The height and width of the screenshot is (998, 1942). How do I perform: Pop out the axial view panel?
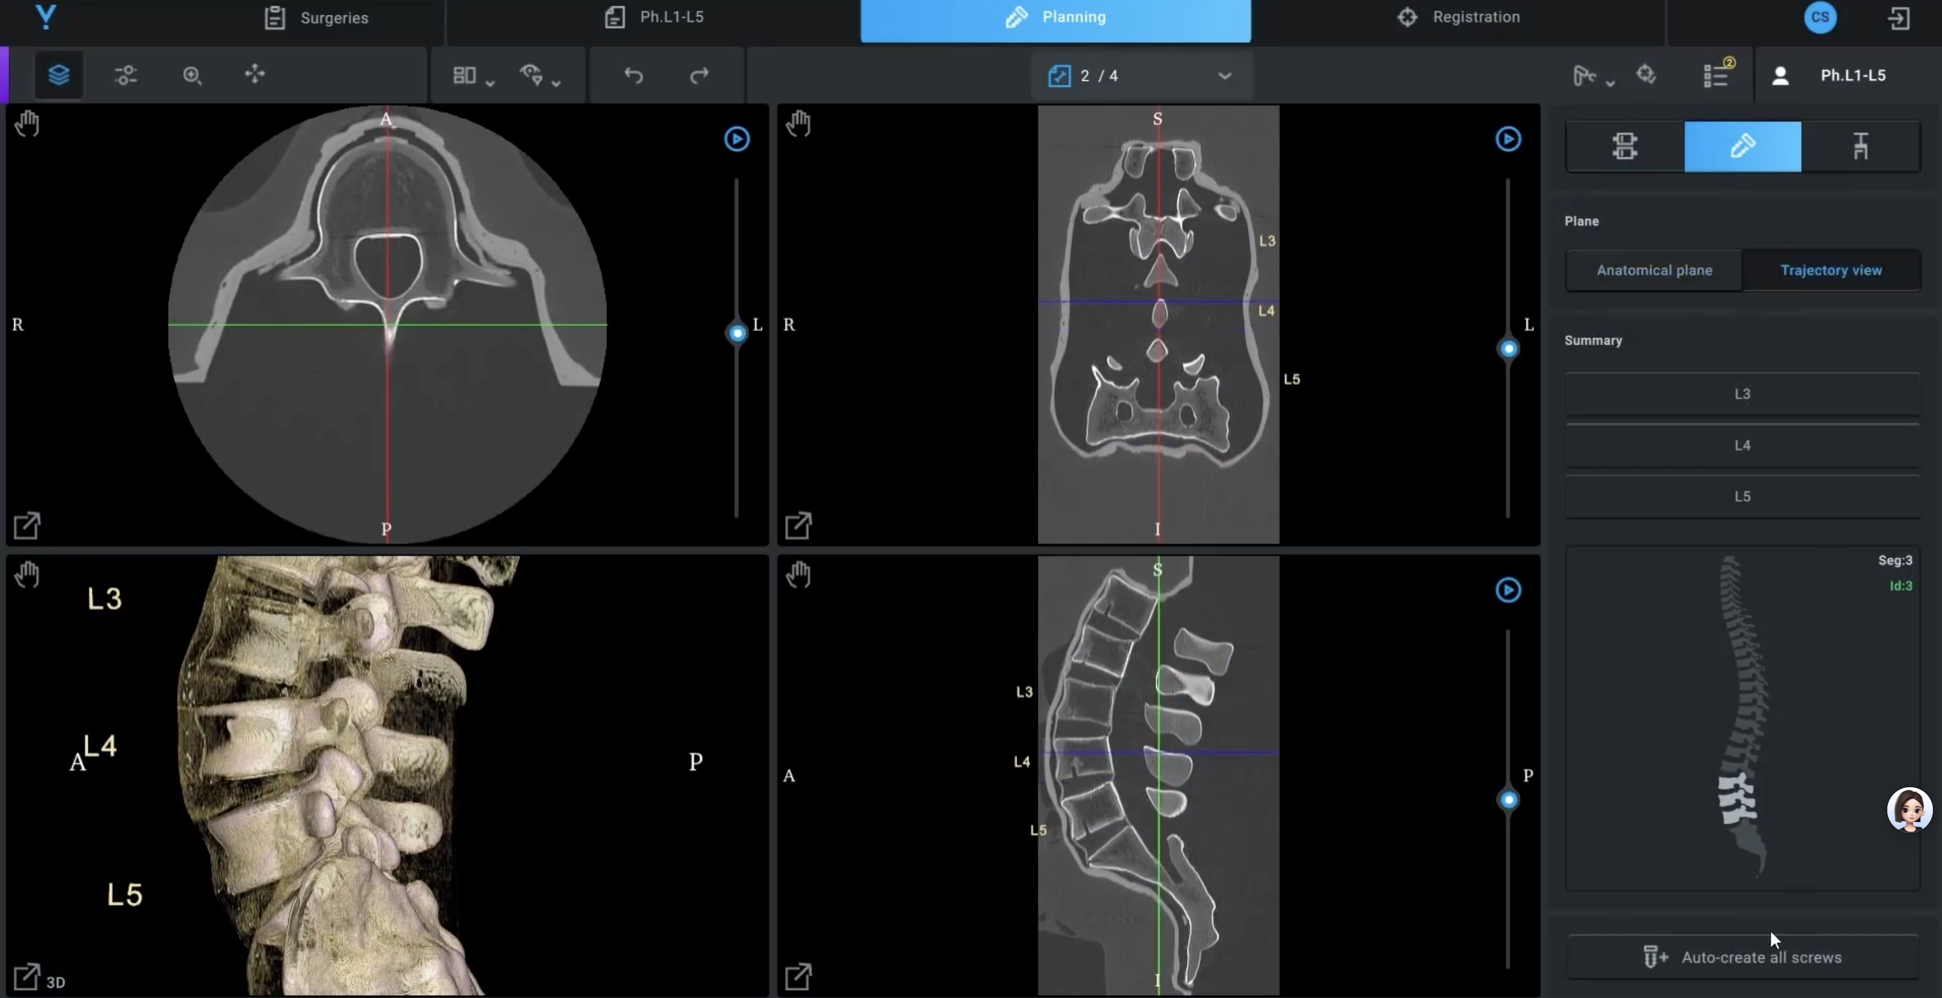pyautogui.click(x=27, y=525)
